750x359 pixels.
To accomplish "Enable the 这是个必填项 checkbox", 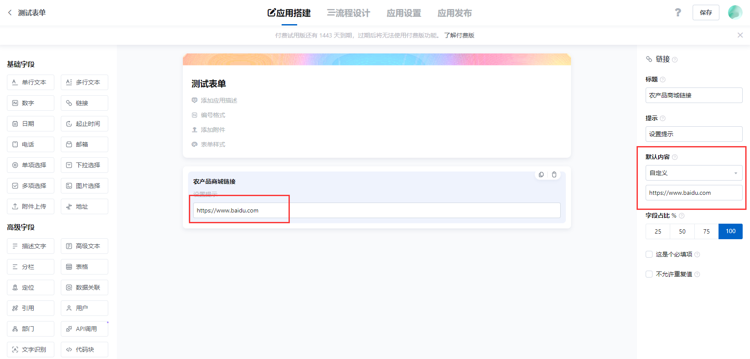I will 649,254.
